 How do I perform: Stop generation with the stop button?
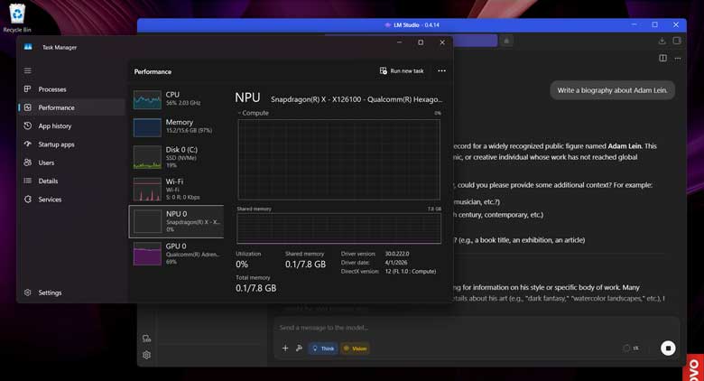pyautogui.click(x=668, y=348)
